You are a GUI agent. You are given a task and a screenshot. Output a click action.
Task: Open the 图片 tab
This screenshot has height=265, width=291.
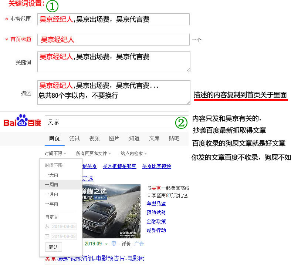click(114, 138)
